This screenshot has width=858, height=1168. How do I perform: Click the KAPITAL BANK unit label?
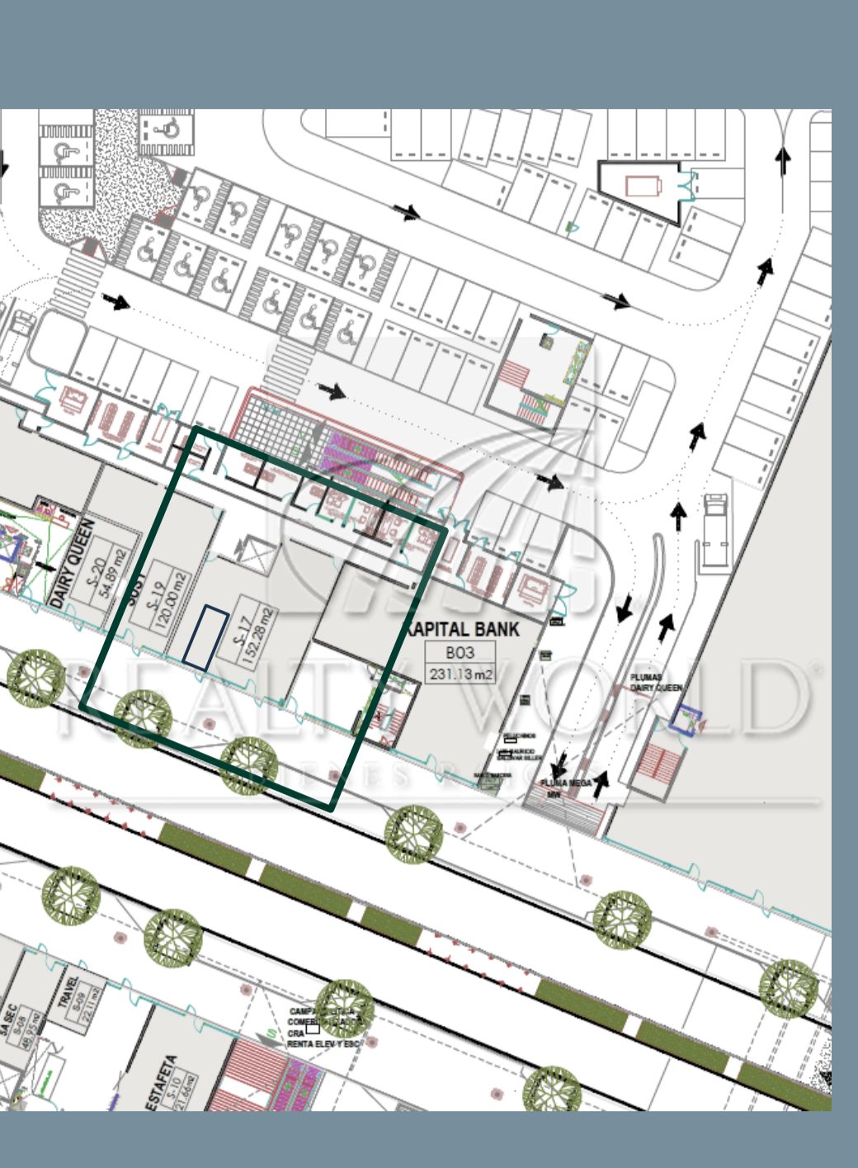tap(462, 630)
